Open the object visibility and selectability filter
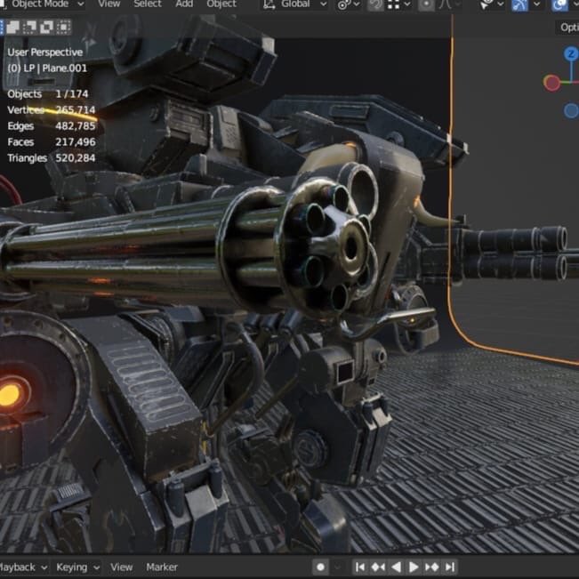579x579 pixels. coord(492,4)
